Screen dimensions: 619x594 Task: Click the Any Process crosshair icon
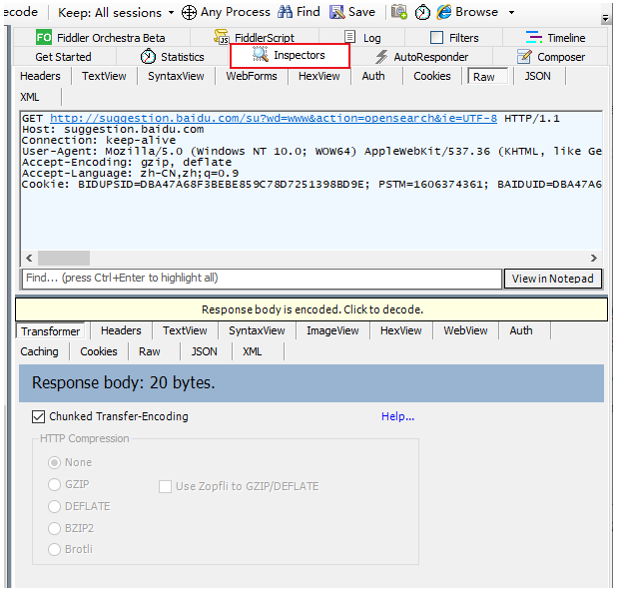189,12
